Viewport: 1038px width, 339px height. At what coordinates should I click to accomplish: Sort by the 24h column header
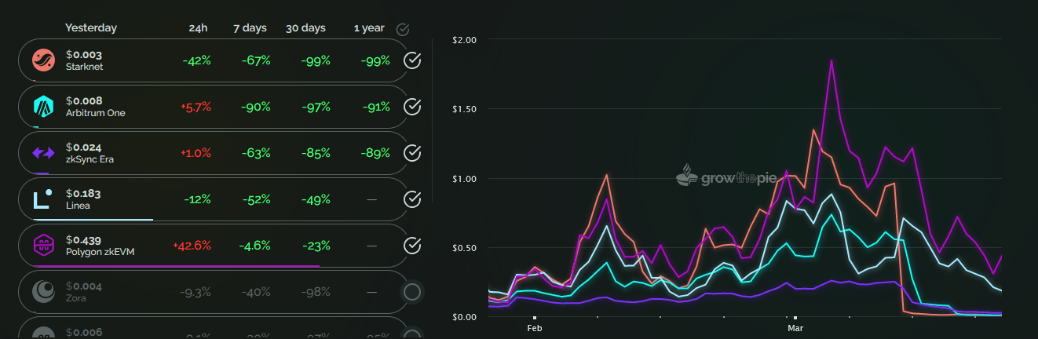198,27
